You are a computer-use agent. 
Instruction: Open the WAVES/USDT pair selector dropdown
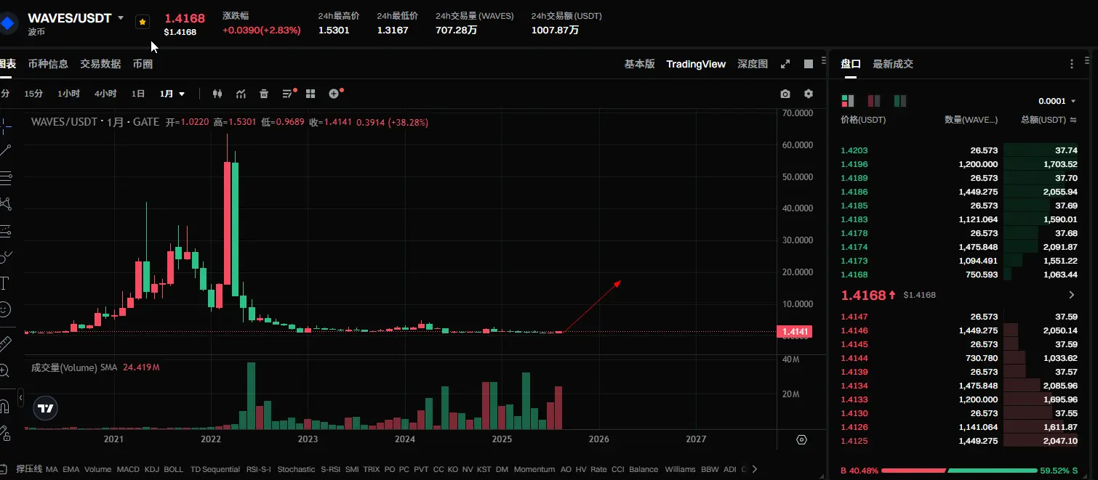point(121,18)
